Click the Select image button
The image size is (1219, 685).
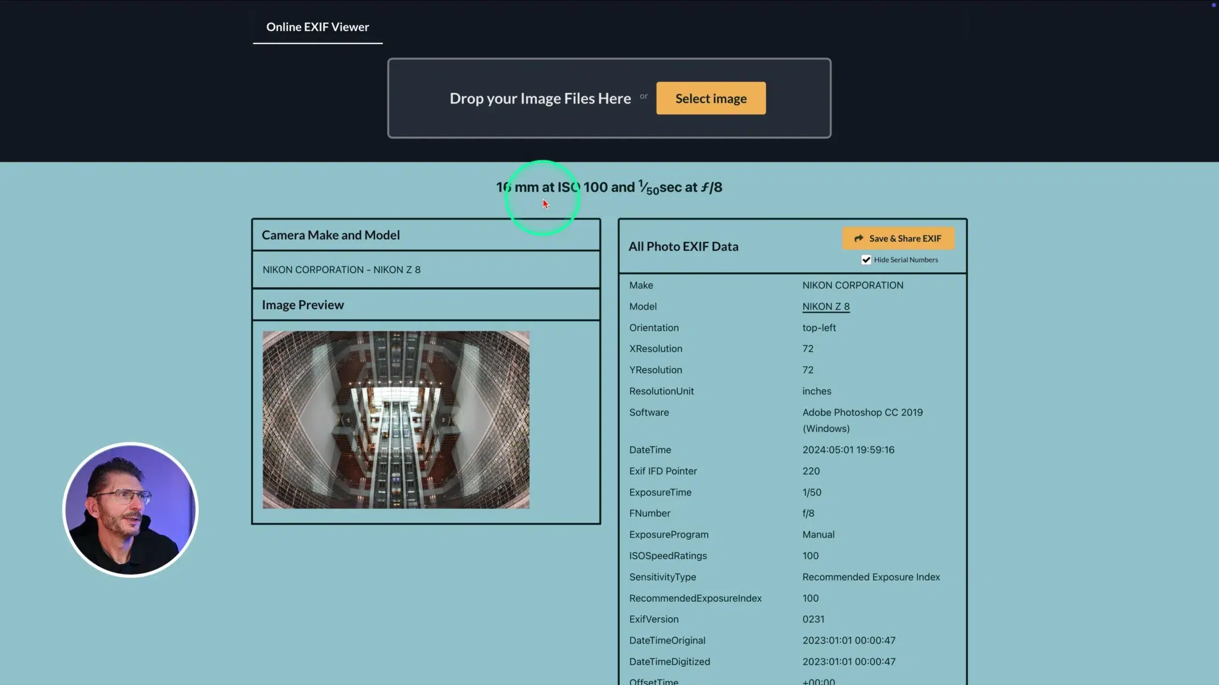tap(711, 99)
